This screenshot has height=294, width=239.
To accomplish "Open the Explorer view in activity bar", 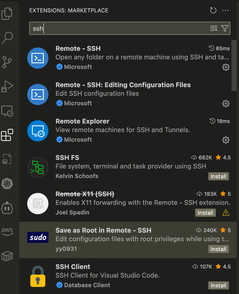I will 7,13.
